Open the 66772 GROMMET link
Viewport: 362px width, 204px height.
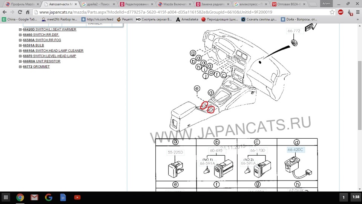[x=36, y=66]
